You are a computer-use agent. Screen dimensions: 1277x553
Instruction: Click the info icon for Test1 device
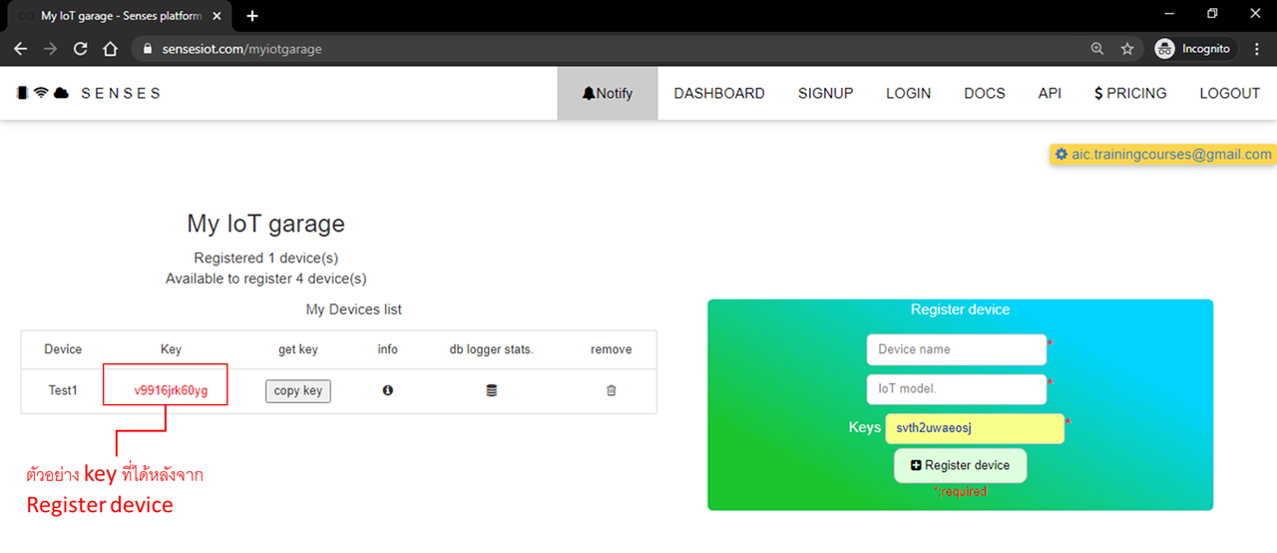pos(387,390)
